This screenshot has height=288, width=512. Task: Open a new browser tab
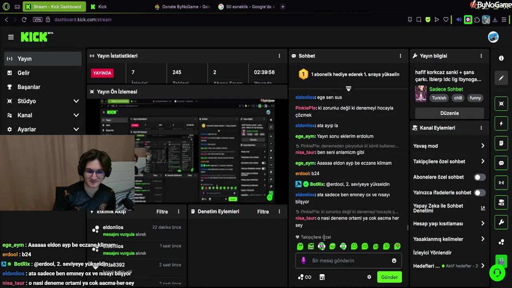pyautogui.click(x=283, y=6)
